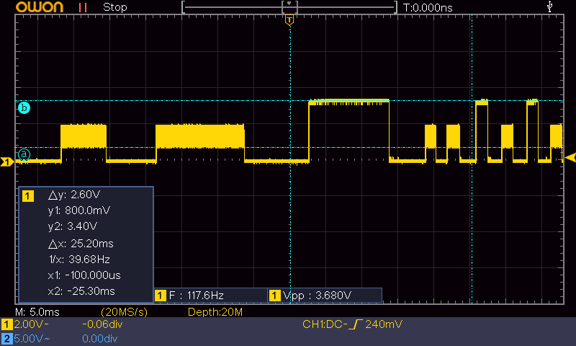Click the CH2 5.00V scale readout
Screen dimensions: 576x346
(x=32, y=339)
